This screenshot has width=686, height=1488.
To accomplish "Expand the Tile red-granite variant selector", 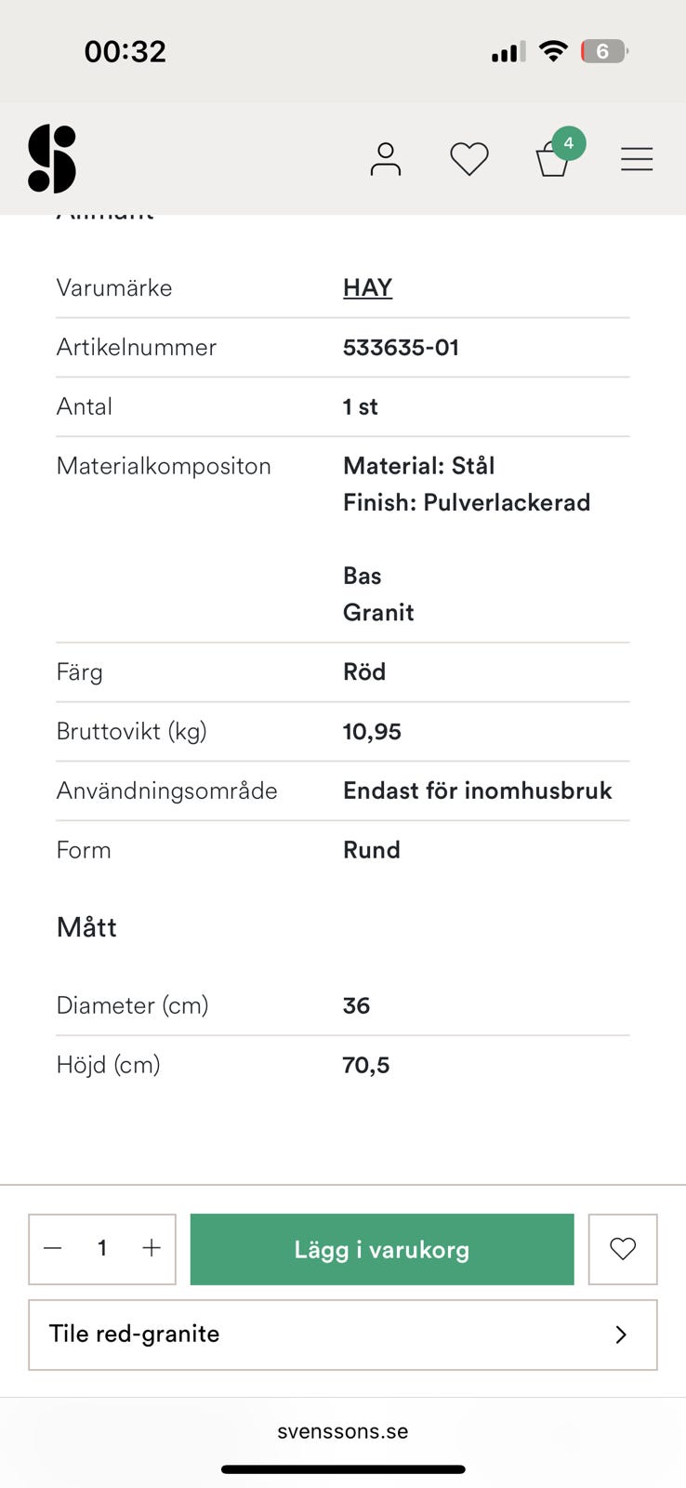I will click(342, 1335).
